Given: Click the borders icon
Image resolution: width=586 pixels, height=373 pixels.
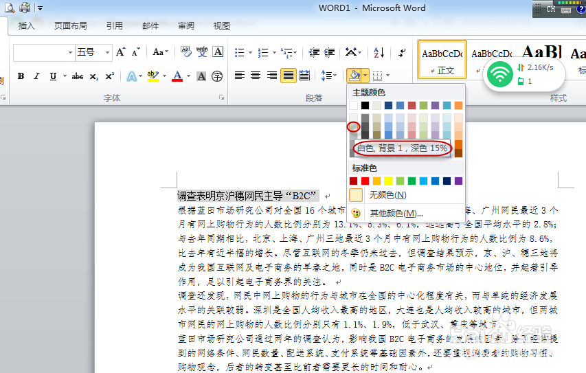Looking at the screenshot, I should 378,76.
